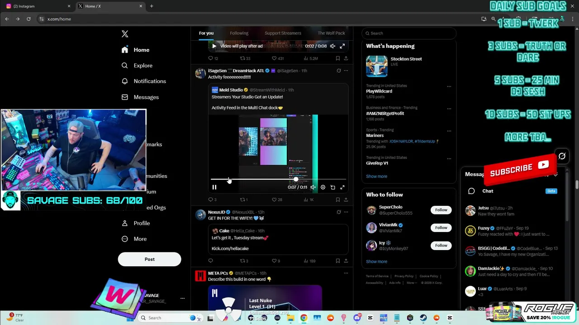Open META PCs post more options
Viewport: 579px width, 325px height.
click(x=346, y=273)
